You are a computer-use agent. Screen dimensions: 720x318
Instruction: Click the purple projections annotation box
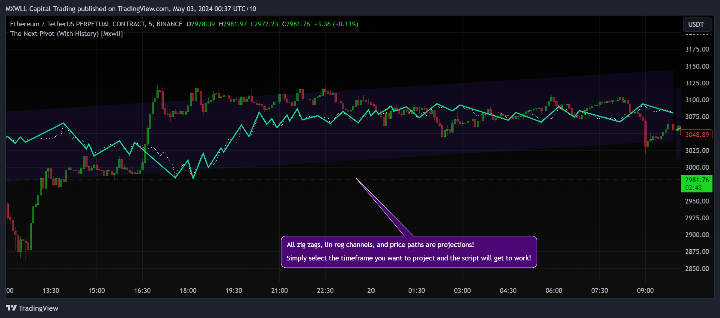coord(409,252)
